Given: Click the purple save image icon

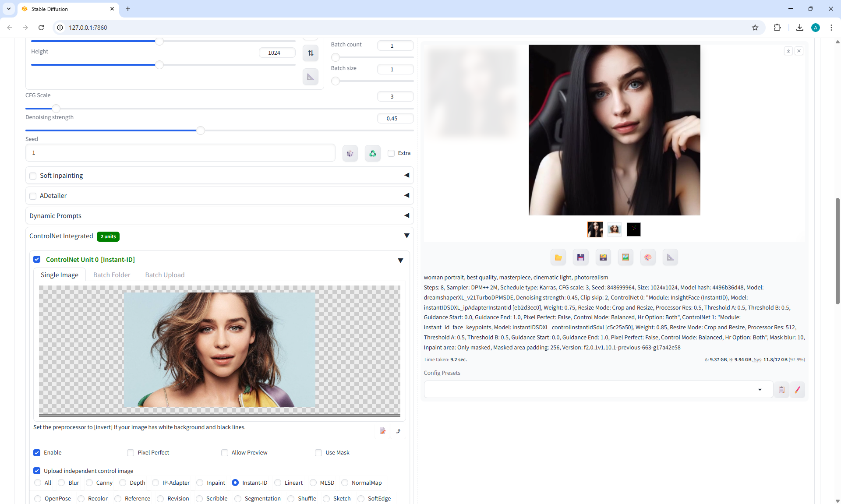Looking at the screenshot, I should (580, 257).
